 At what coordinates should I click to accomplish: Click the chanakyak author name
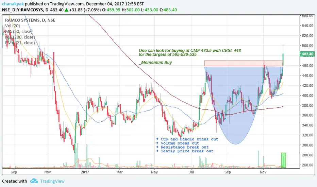pos(13,4)
